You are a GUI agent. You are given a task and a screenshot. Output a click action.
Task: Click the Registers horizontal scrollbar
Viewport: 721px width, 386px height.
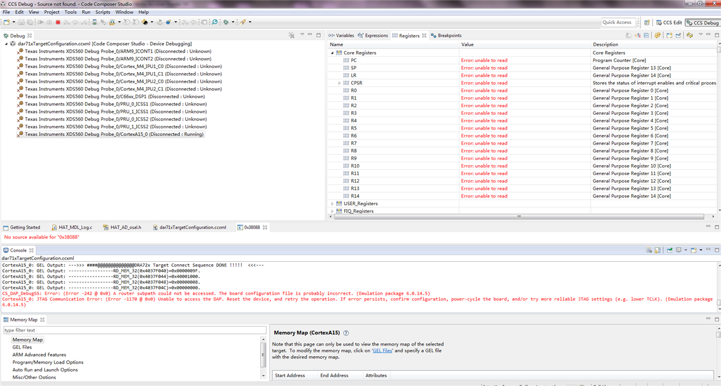pos(518,216)
